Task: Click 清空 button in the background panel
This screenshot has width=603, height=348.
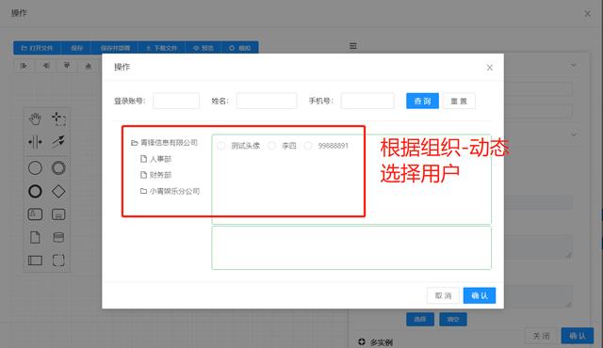Action: coord(453,319)
